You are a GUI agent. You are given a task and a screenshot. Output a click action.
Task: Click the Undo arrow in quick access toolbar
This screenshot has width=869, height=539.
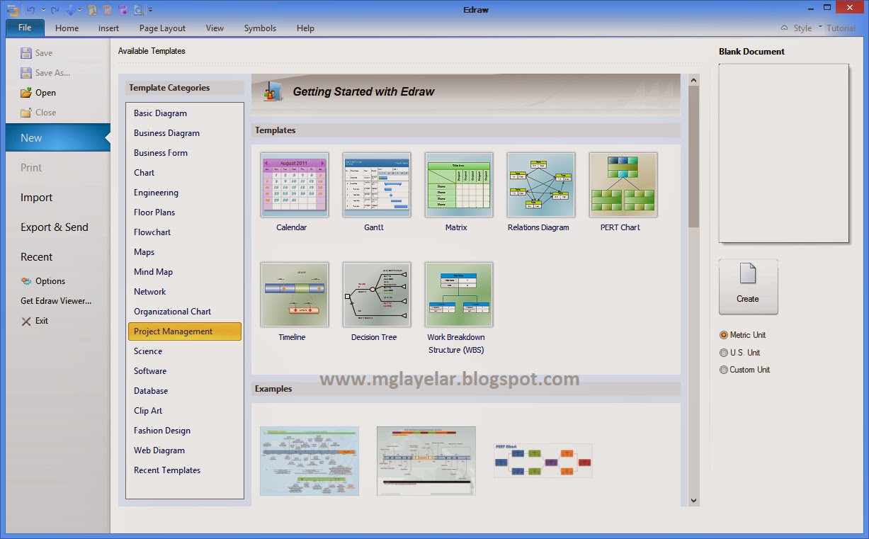[30, 10]
